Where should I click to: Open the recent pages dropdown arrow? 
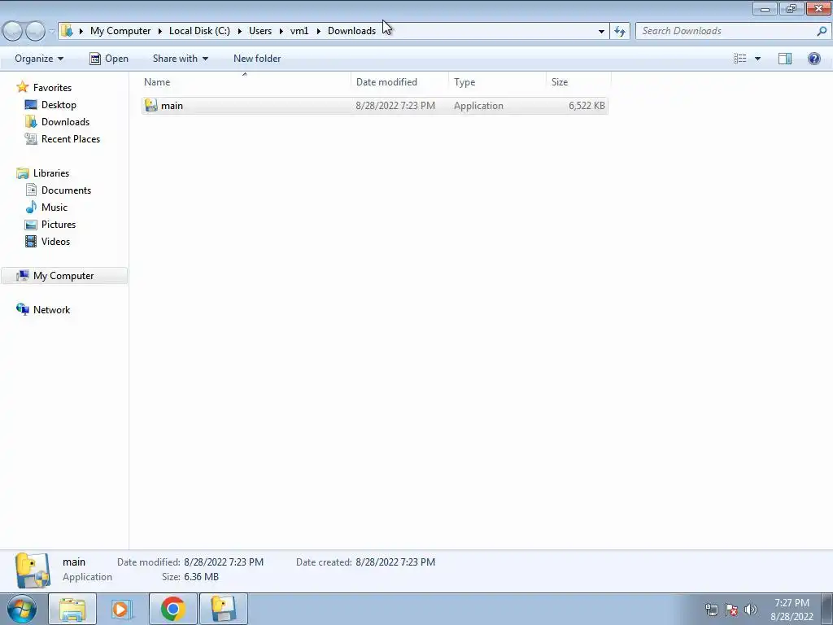click(51, 31)
